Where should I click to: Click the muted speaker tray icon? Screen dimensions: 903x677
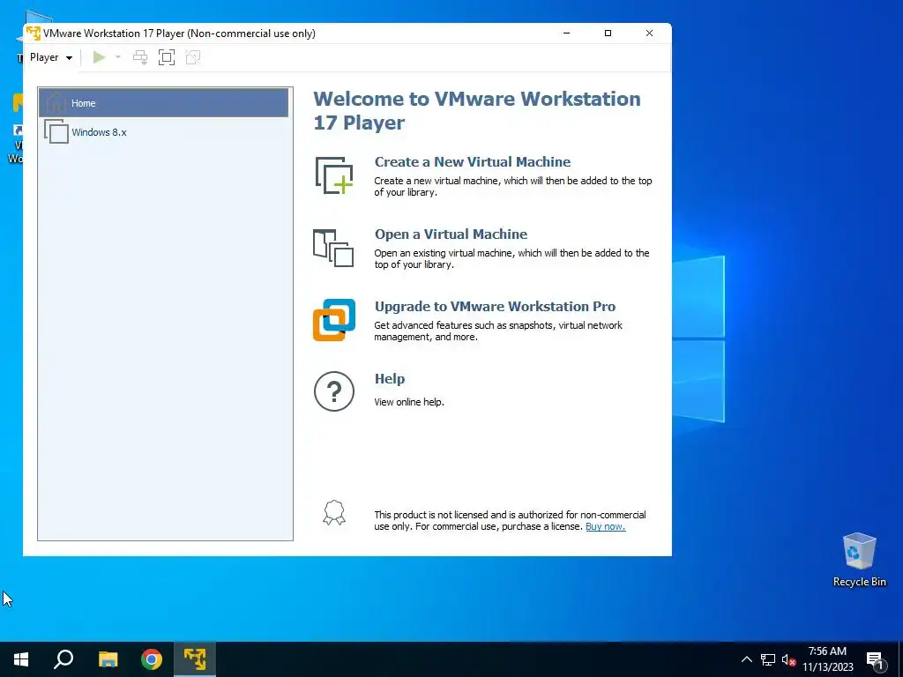(x=788, y=659)
